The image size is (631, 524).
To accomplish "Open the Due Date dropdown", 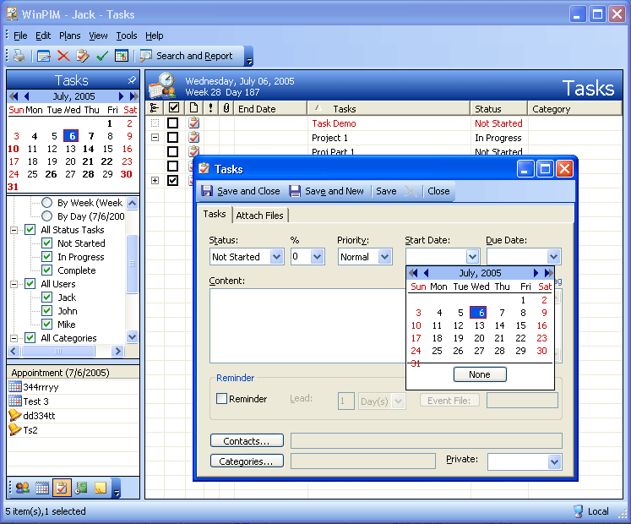I will click(553, 257).
